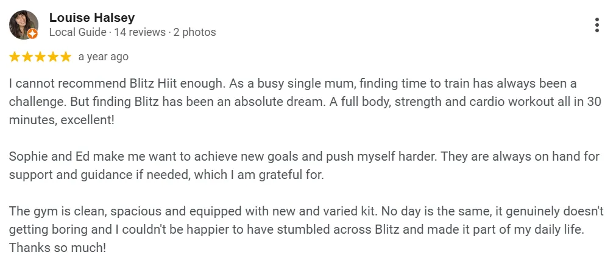Click the line starting "The gym is clean"
The image size is (616, 269).
click(306, 211)
